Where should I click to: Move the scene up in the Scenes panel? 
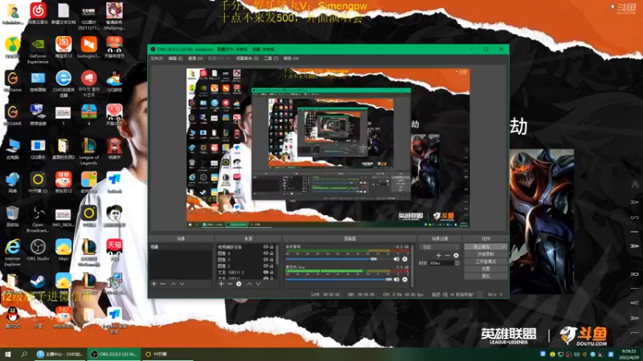click(x=174, y=284)
